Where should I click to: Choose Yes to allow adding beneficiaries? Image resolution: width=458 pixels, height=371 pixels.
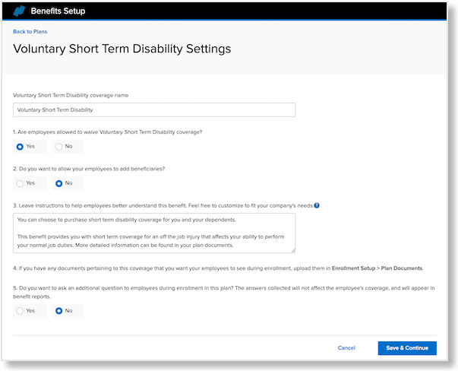(21, 183)
